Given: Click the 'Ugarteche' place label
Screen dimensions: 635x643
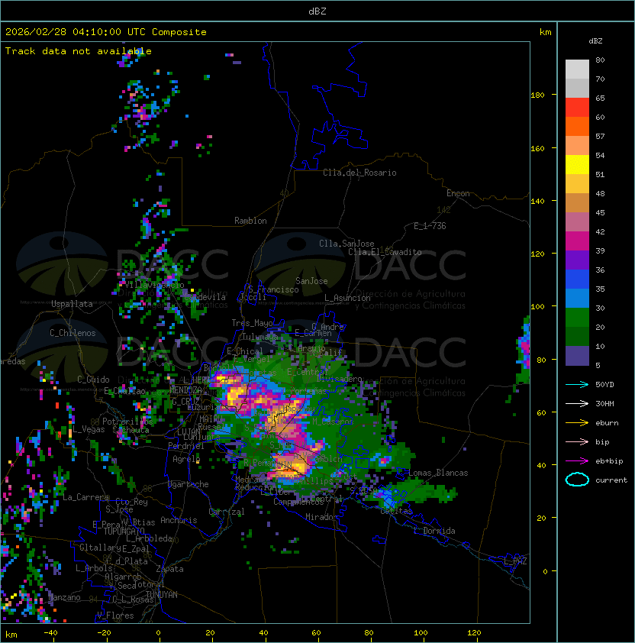Looking at the screenshot, I should (x=189, y=484).
